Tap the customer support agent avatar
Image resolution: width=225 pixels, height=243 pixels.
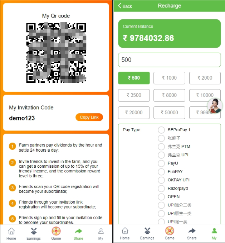coord(215,106)
